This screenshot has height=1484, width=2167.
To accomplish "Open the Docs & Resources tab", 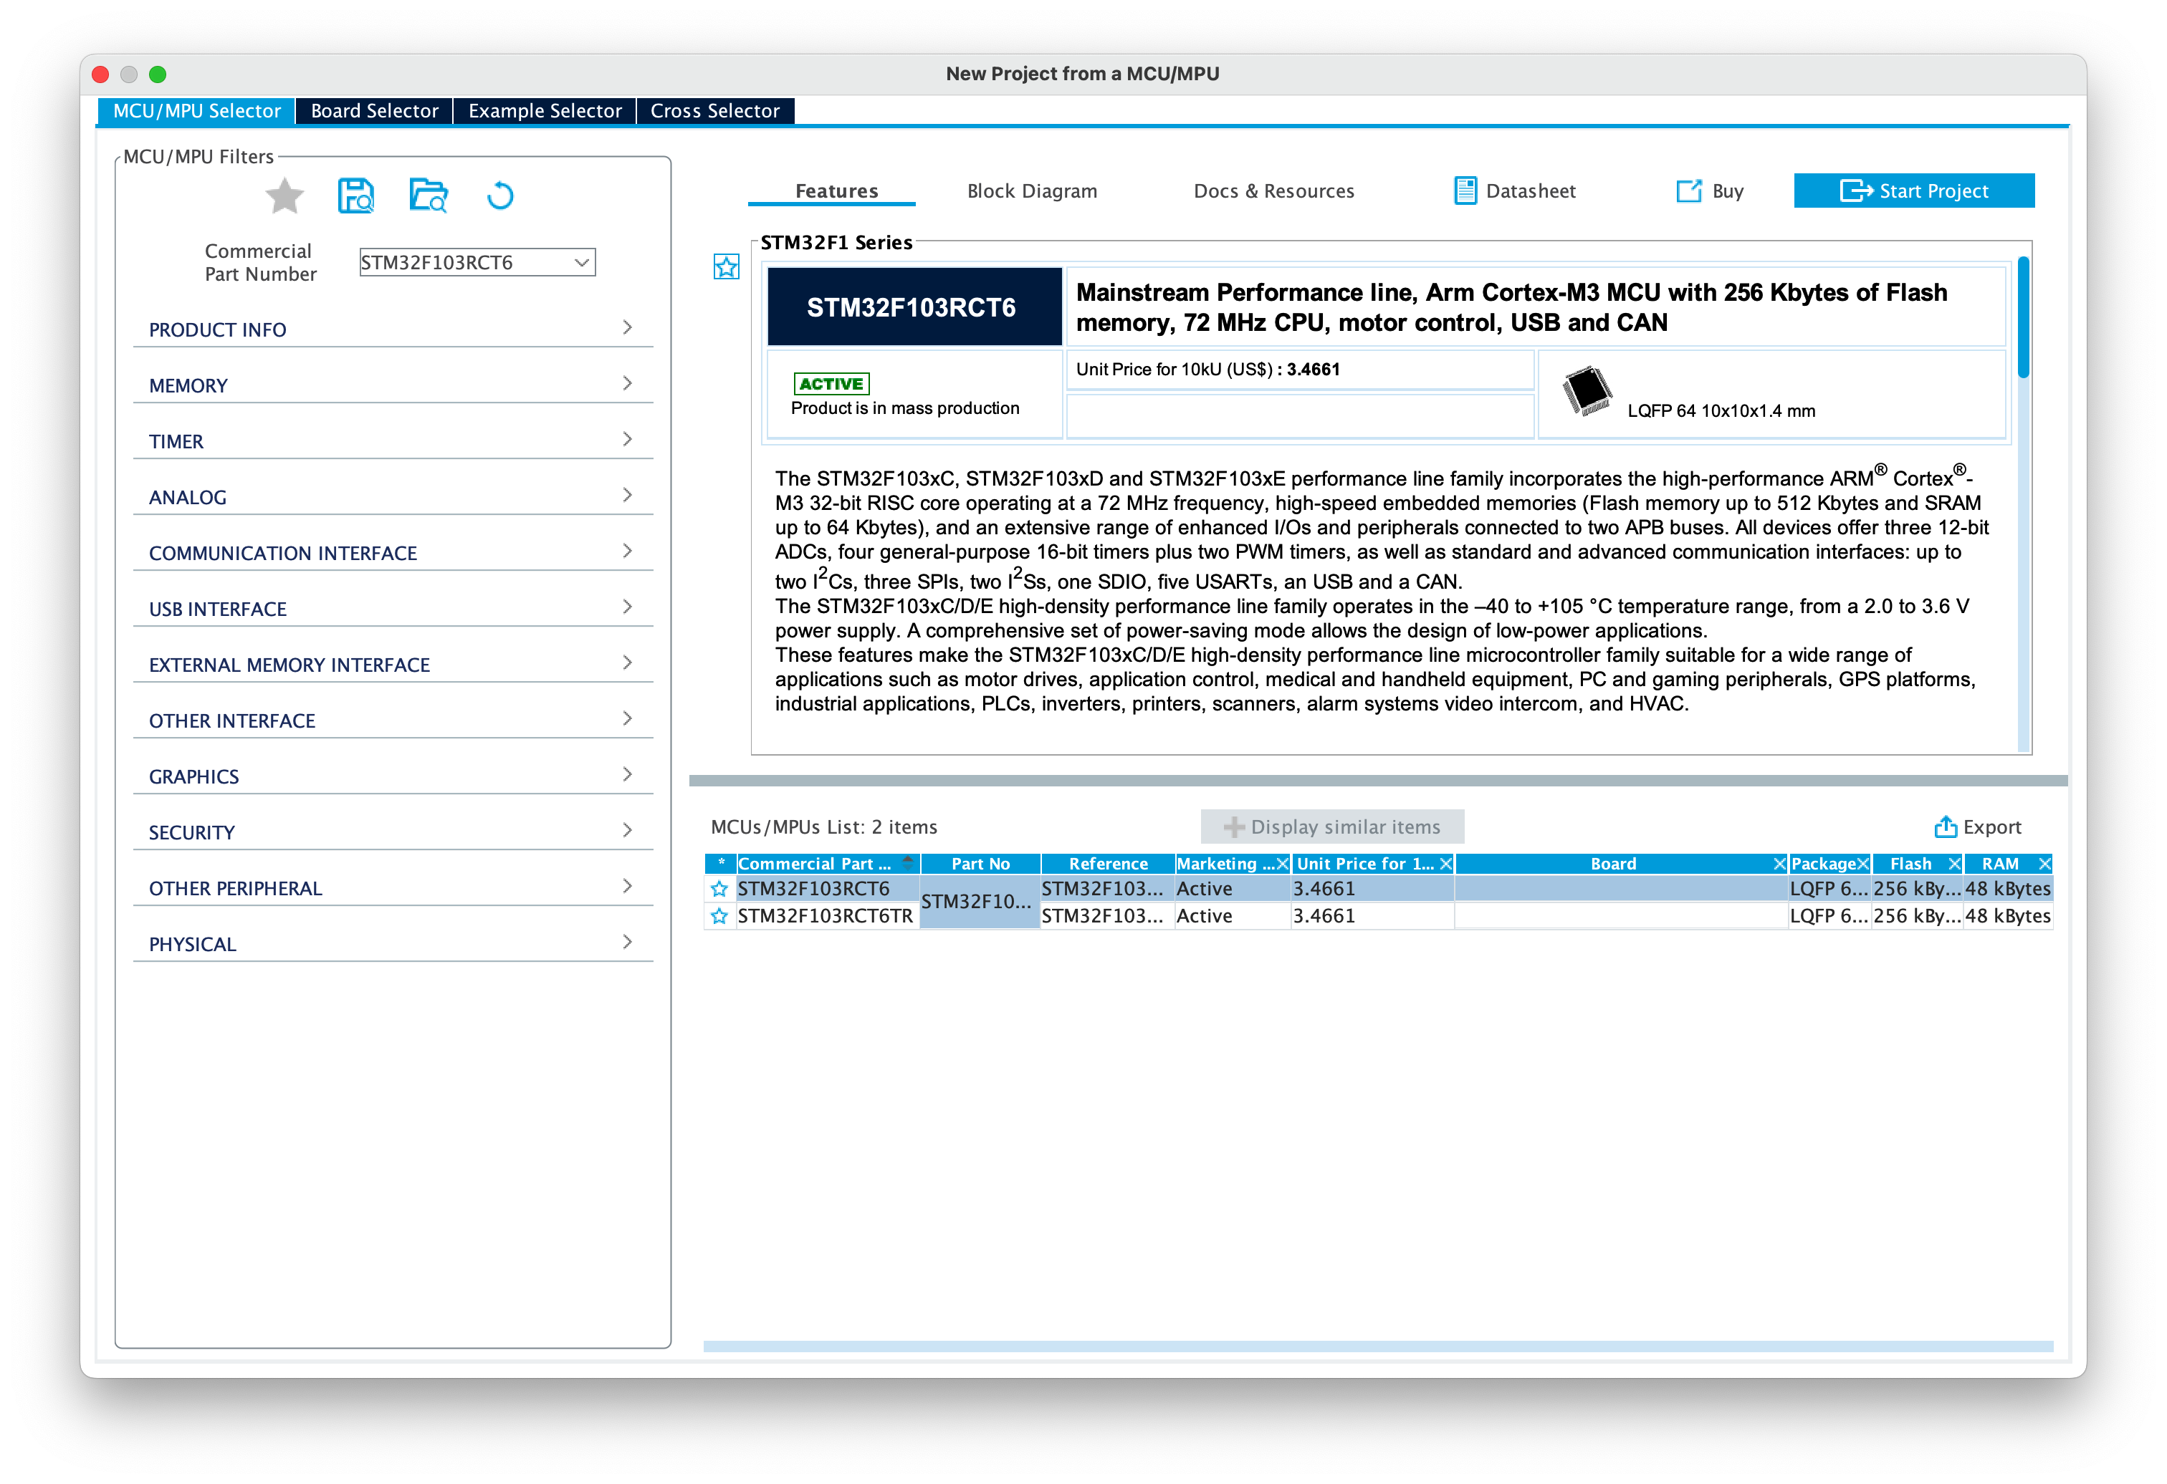I will pos(1273,191).
